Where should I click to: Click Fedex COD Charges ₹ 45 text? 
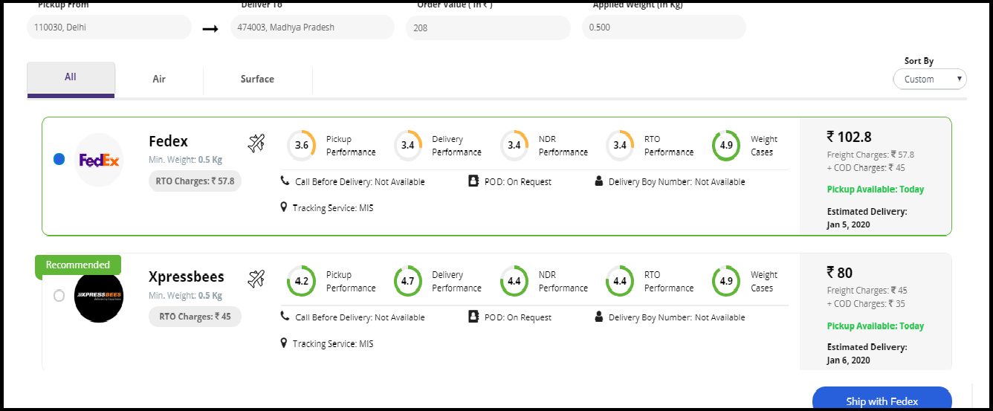click(866, 168)
